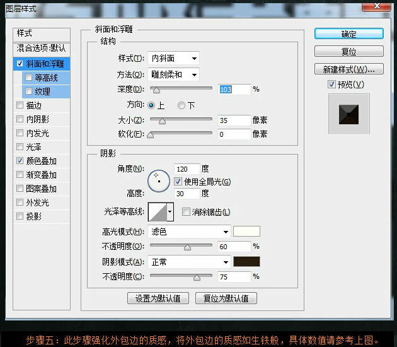Image resolution: width=397 pixels, height=347 pixels.
Task: Click the 新建样式(W)... button
Action: pyautogui.click(x=348, y=69)
